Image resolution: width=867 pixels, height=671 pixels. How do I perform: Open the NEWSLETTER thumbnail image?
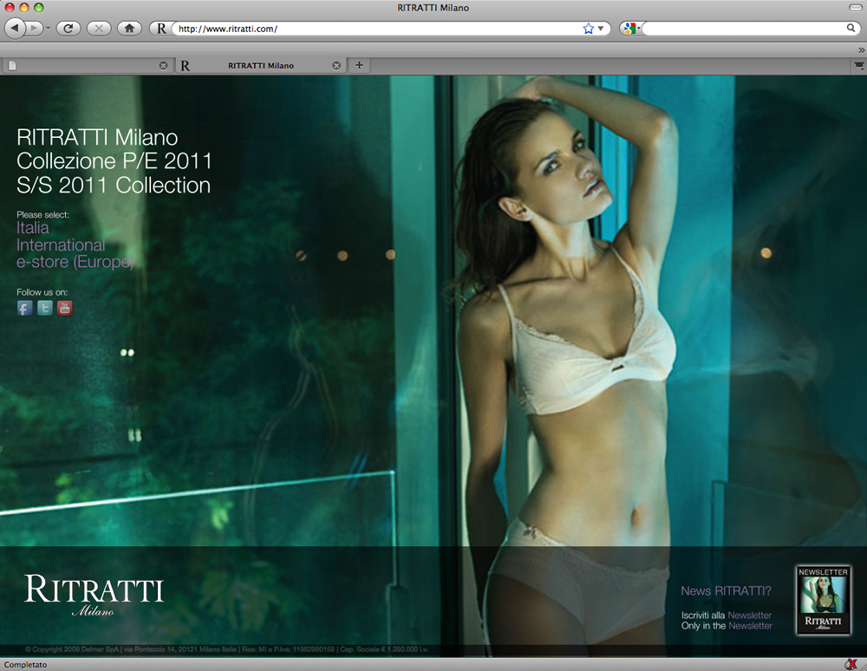tap(823, 600)
